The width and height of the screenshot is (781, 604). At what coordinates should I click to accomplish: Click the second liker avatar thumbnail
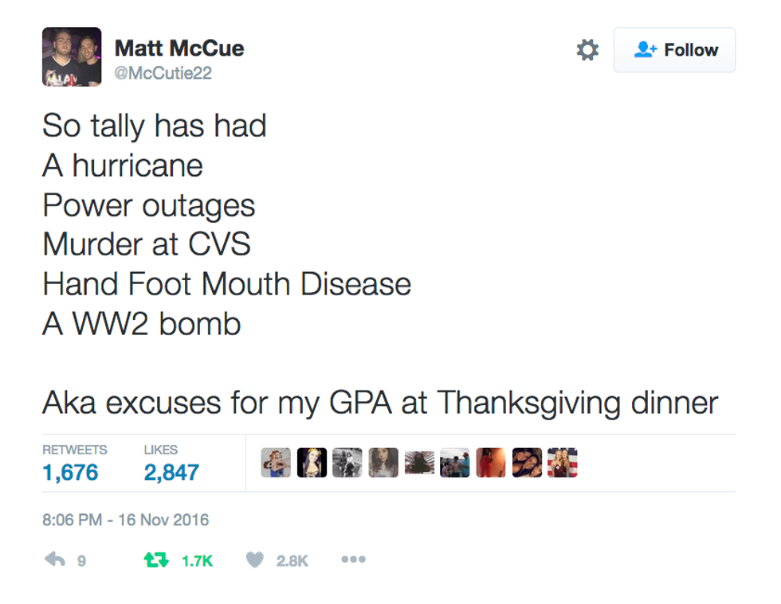[312, 462]
